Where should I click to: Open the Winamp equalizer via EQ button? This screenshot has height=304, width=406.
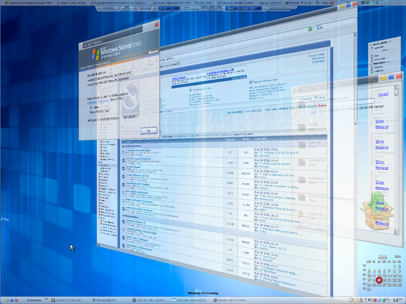tap(273, 8)
